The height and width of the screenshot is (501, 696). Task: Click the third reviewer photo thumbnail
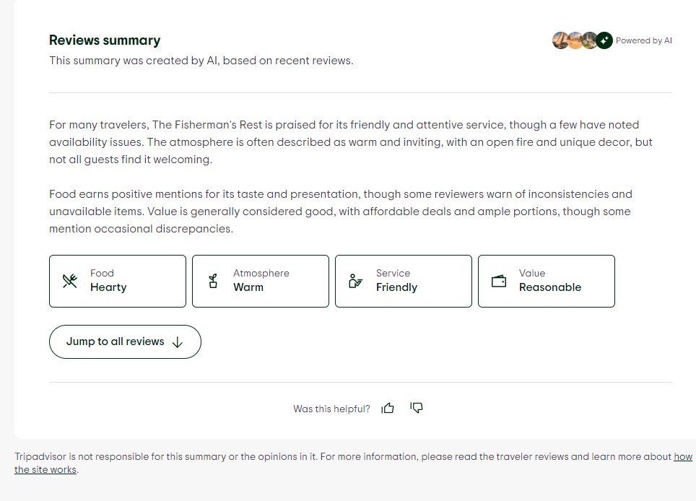point(588,40)
